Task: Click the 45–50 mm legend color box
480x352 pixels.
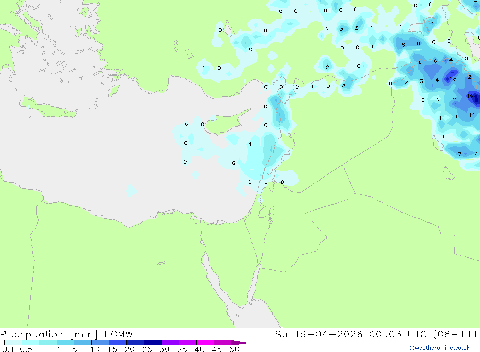Action: [222, 342]
